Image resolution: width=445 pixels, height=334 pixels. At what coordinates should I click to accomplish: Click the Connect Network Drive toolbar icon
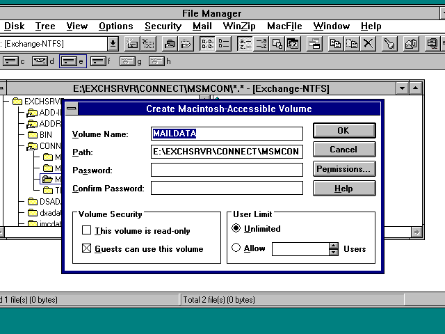[132, 44]
